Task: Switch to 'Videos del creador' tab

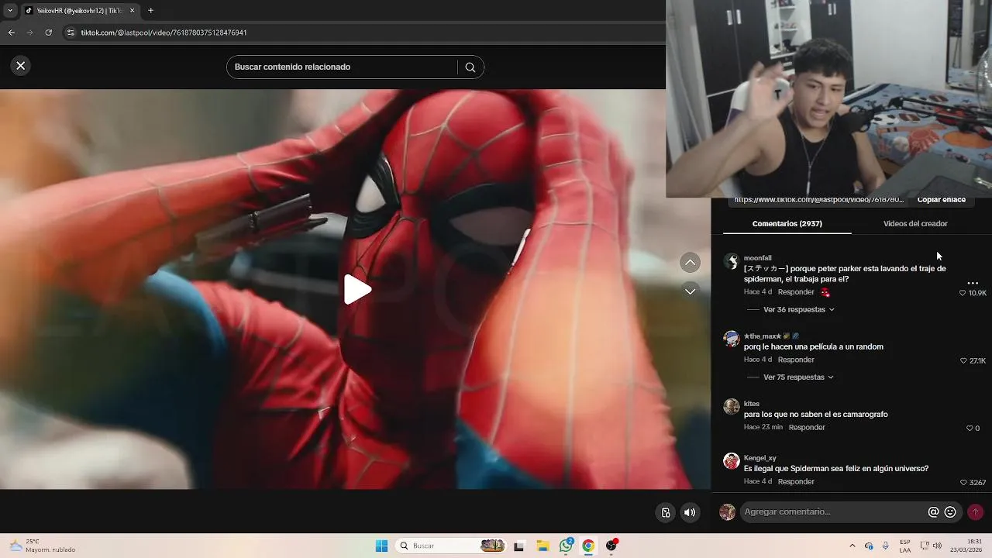Action: [x=915, y=223]
